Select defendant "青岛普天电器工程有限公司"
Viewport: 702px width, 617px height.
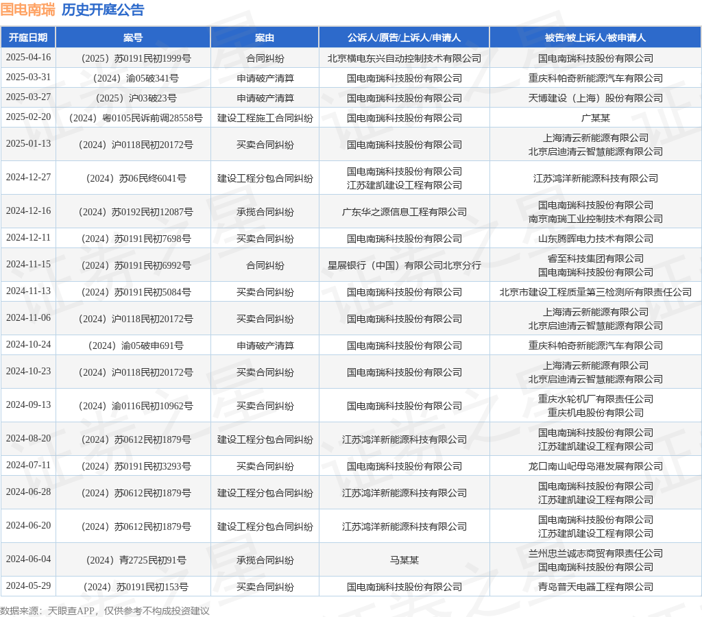(596, 588)
